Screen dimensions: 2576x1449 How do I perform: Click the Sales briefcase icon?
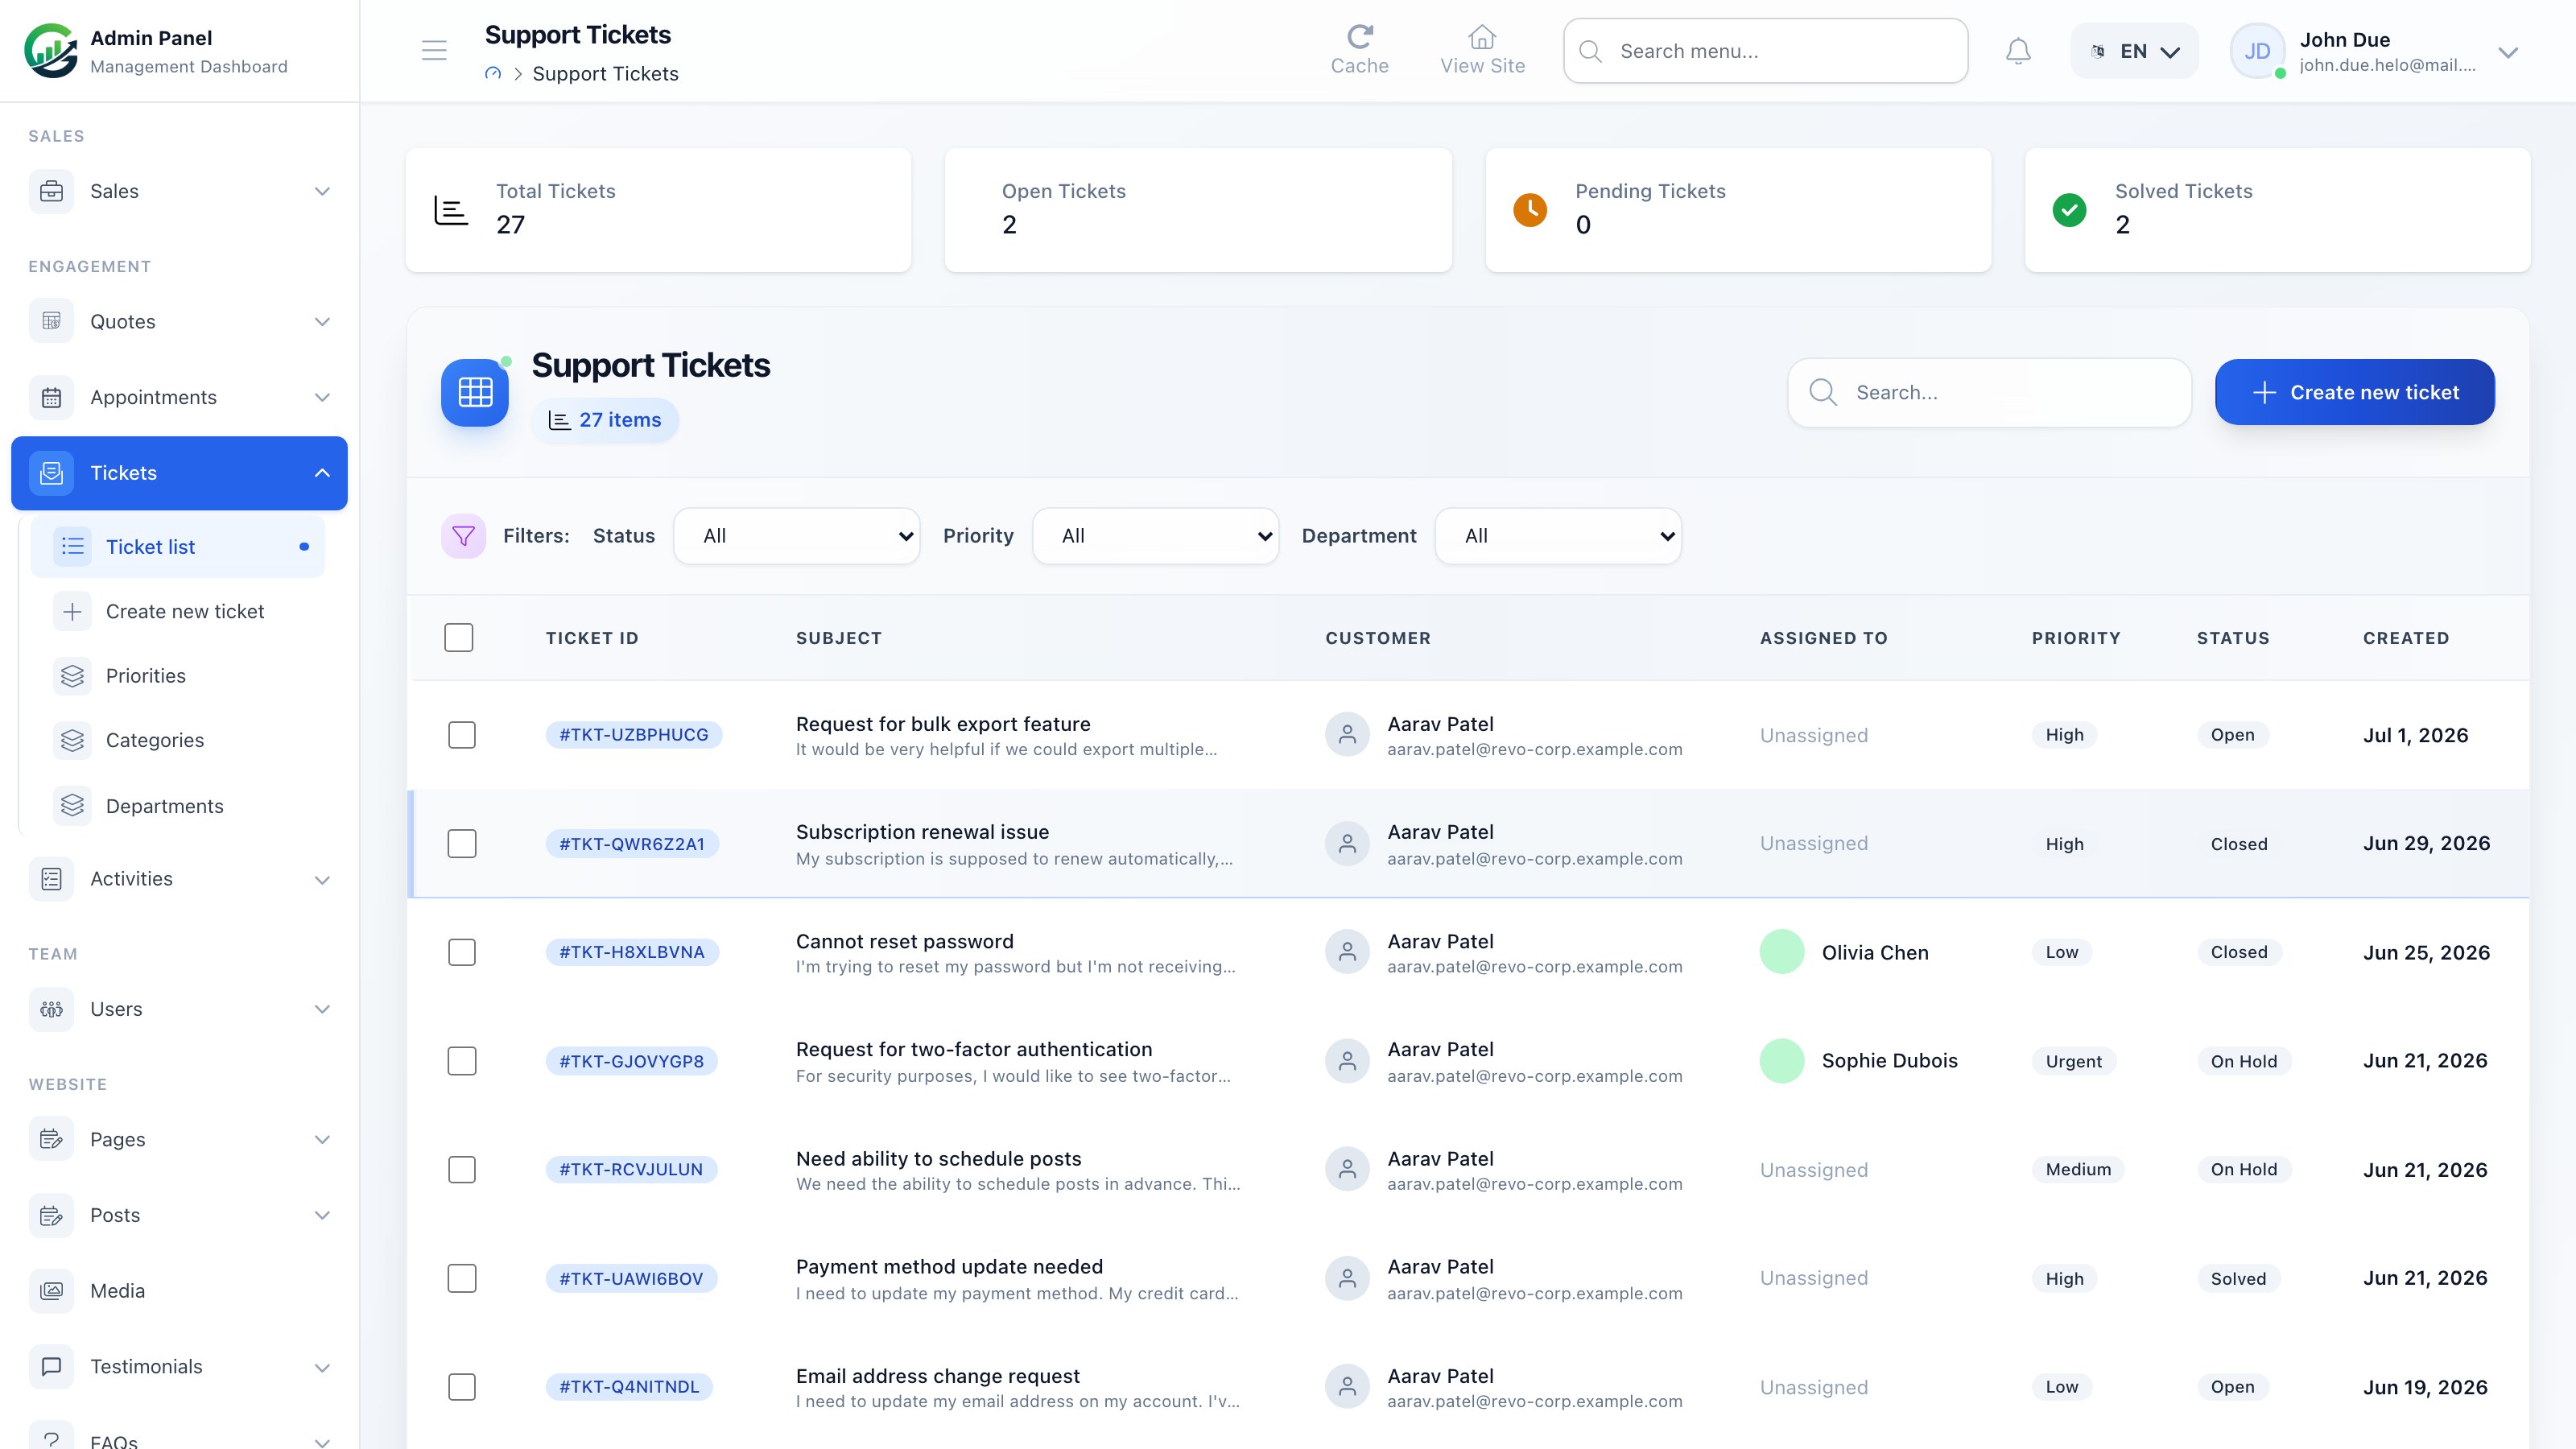click(51, 191)
